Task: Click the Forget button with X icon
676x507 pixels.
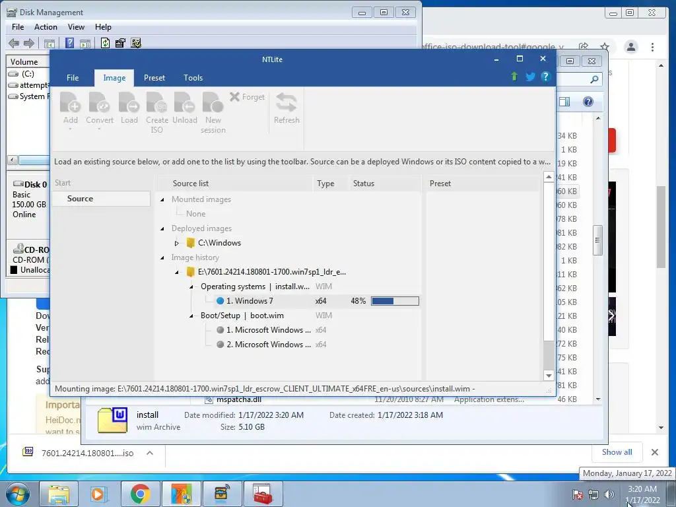Action: click(247, 97)
